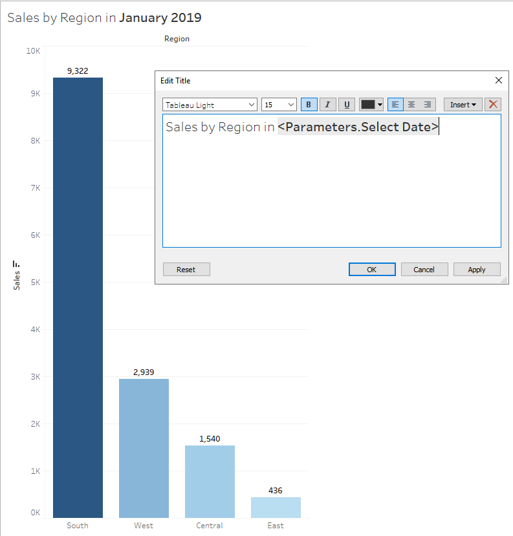Click the Sales axis label
The height and width of the screenshot is (536, 513).
(x=16, y=281)
